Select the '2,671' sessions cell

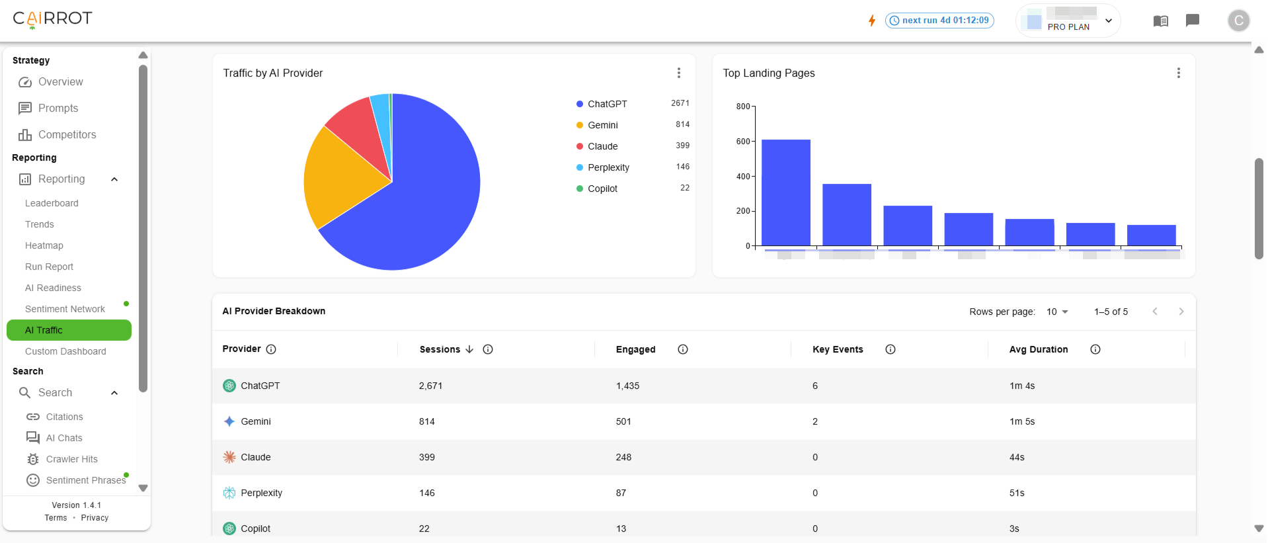(x=430, y=386)
